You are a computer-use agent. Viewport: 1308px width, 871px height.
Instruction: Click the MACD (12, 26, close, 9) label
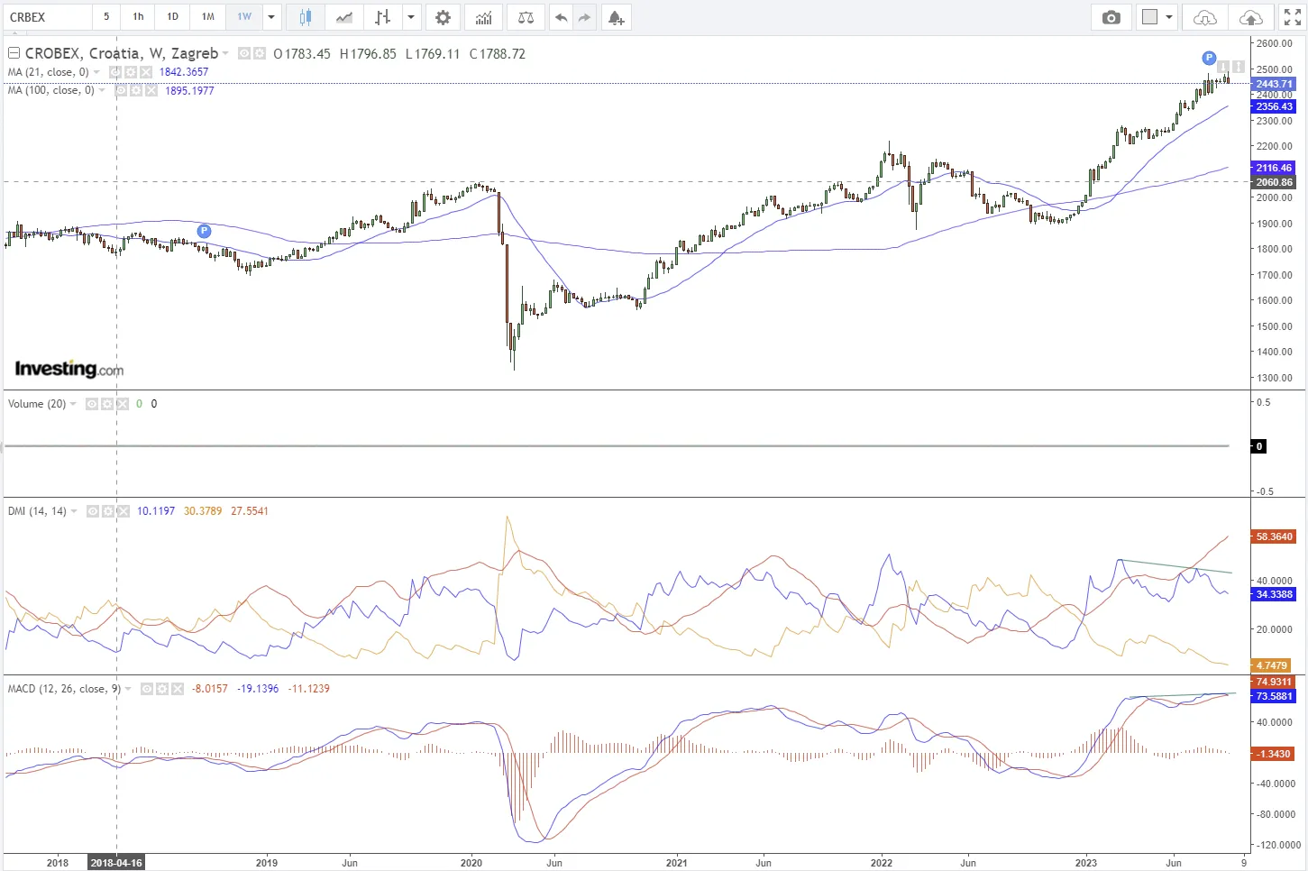64,689
